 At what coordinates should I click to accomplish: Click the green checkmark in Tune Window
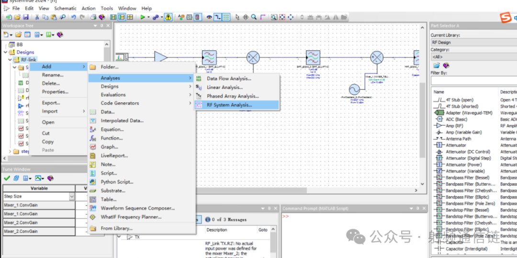[7, 178]
